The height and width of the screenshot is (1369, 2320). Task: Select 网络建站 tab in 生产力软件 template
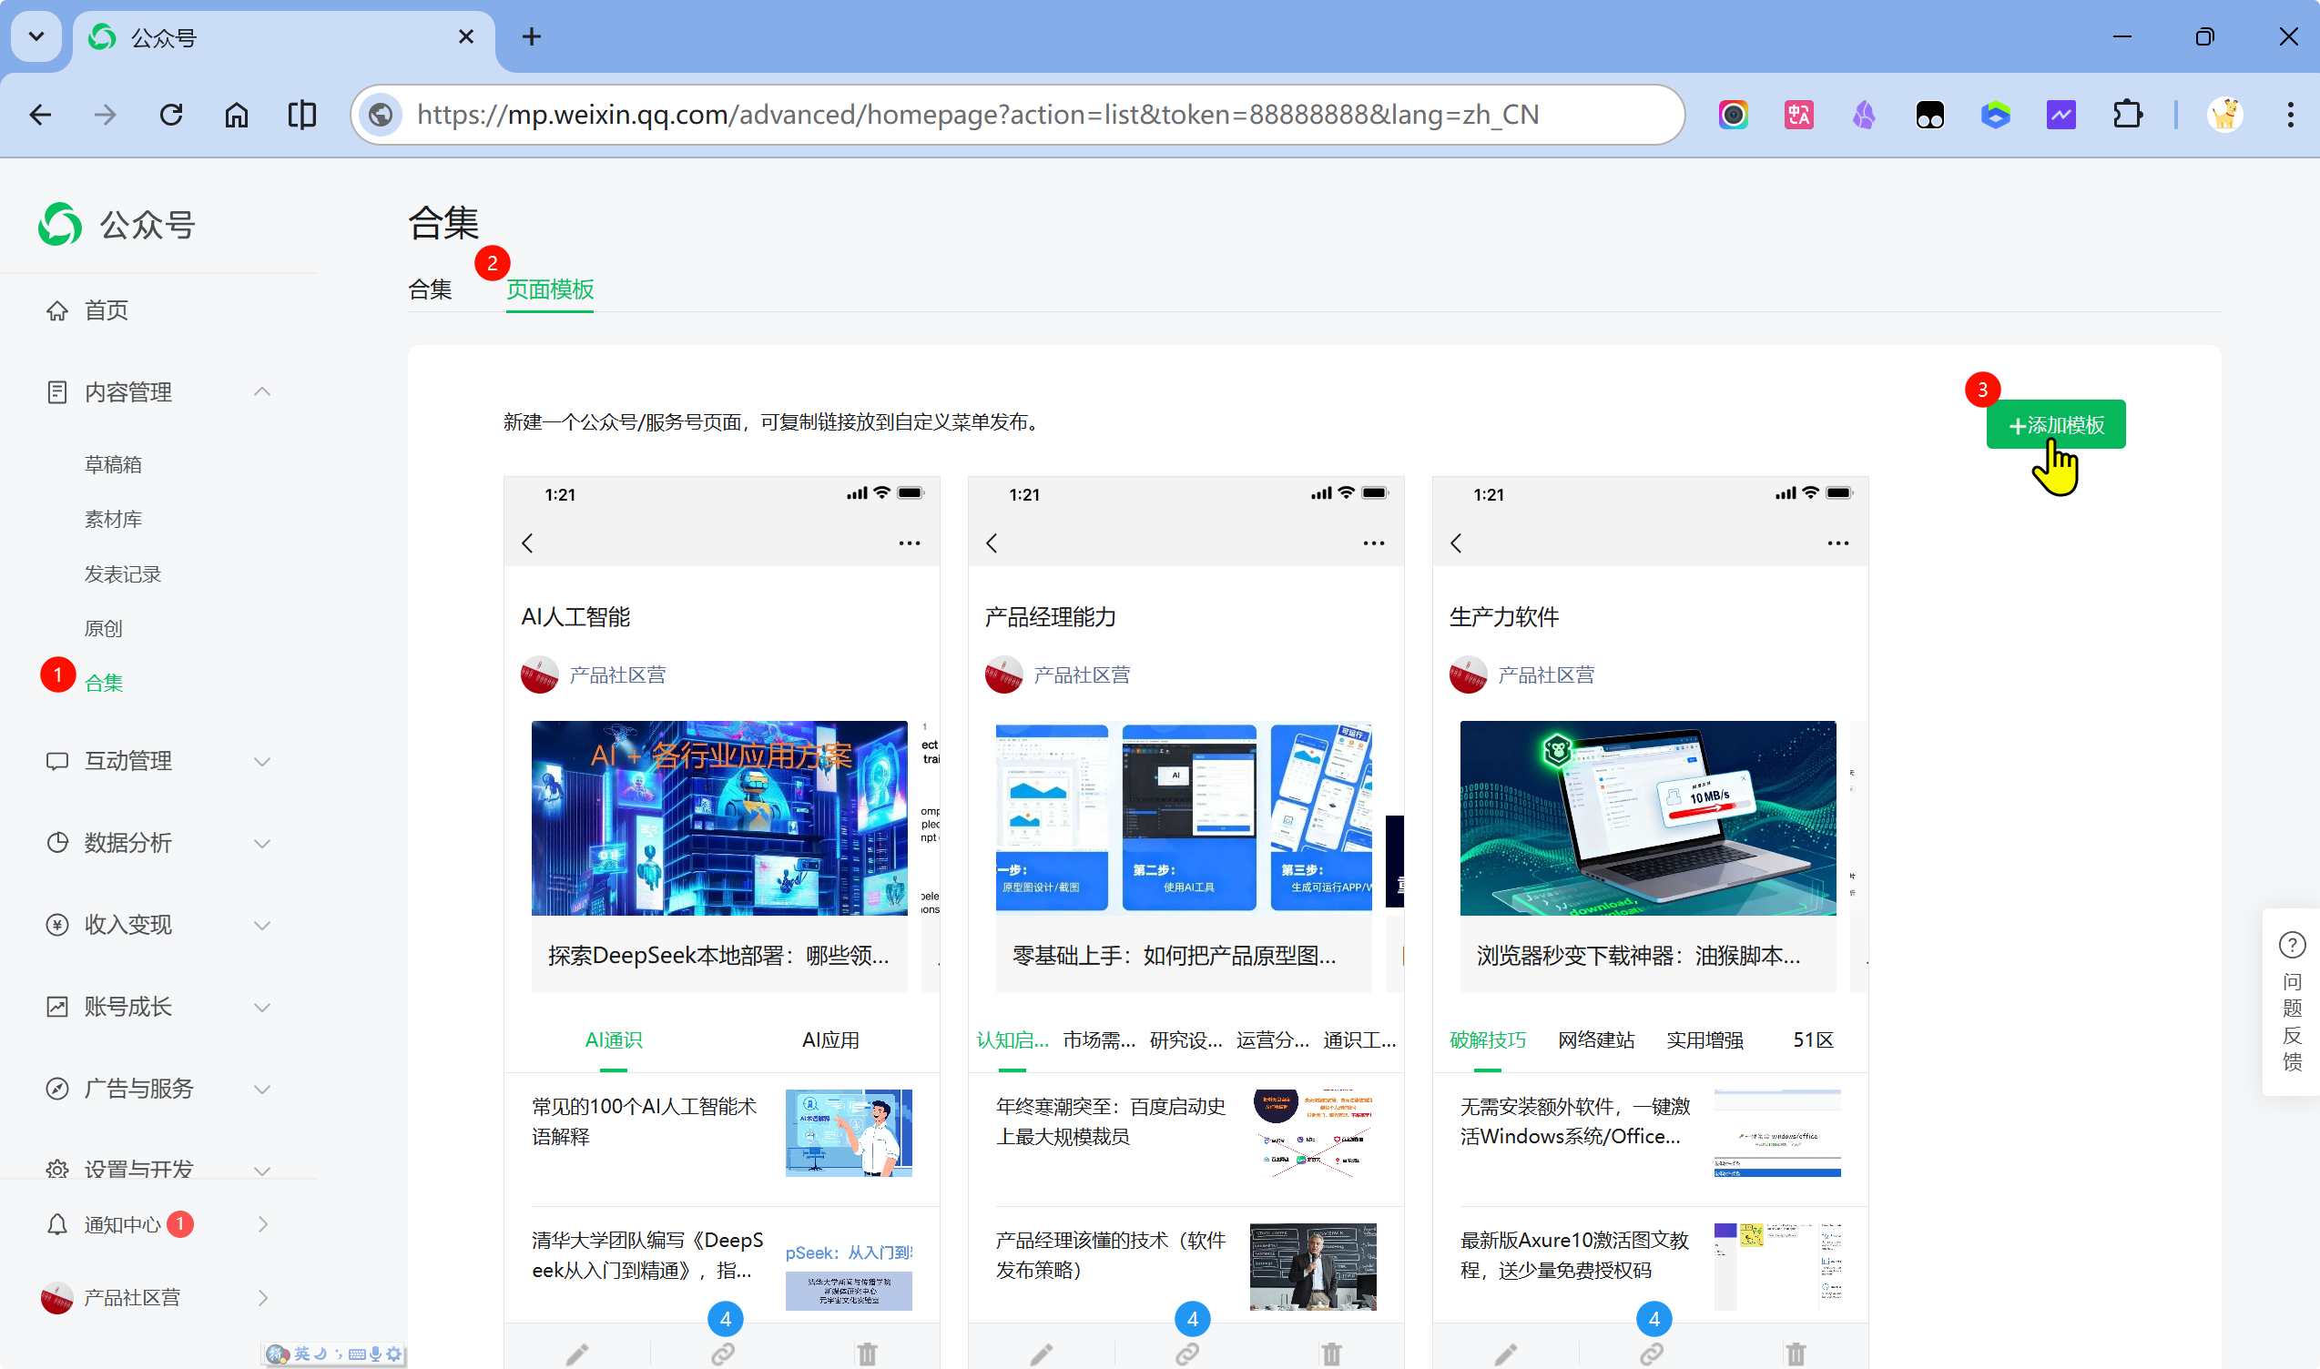tap(1595, 1039)
